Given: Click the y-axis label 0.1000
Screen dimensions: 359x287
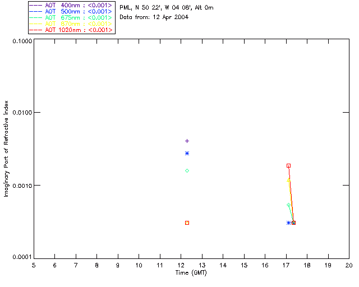Looking at the screenshot, I should tap(22, 41).
